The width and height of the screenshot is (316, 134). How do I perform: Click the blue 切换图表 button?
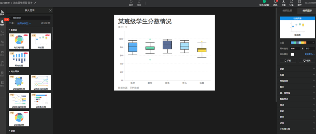[297, 18]
